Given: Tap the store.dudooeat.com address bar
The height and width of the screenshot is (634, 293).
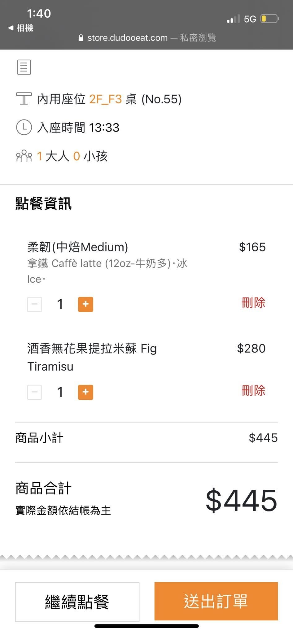Looking at the screenshot, I should tap(146, 38).
